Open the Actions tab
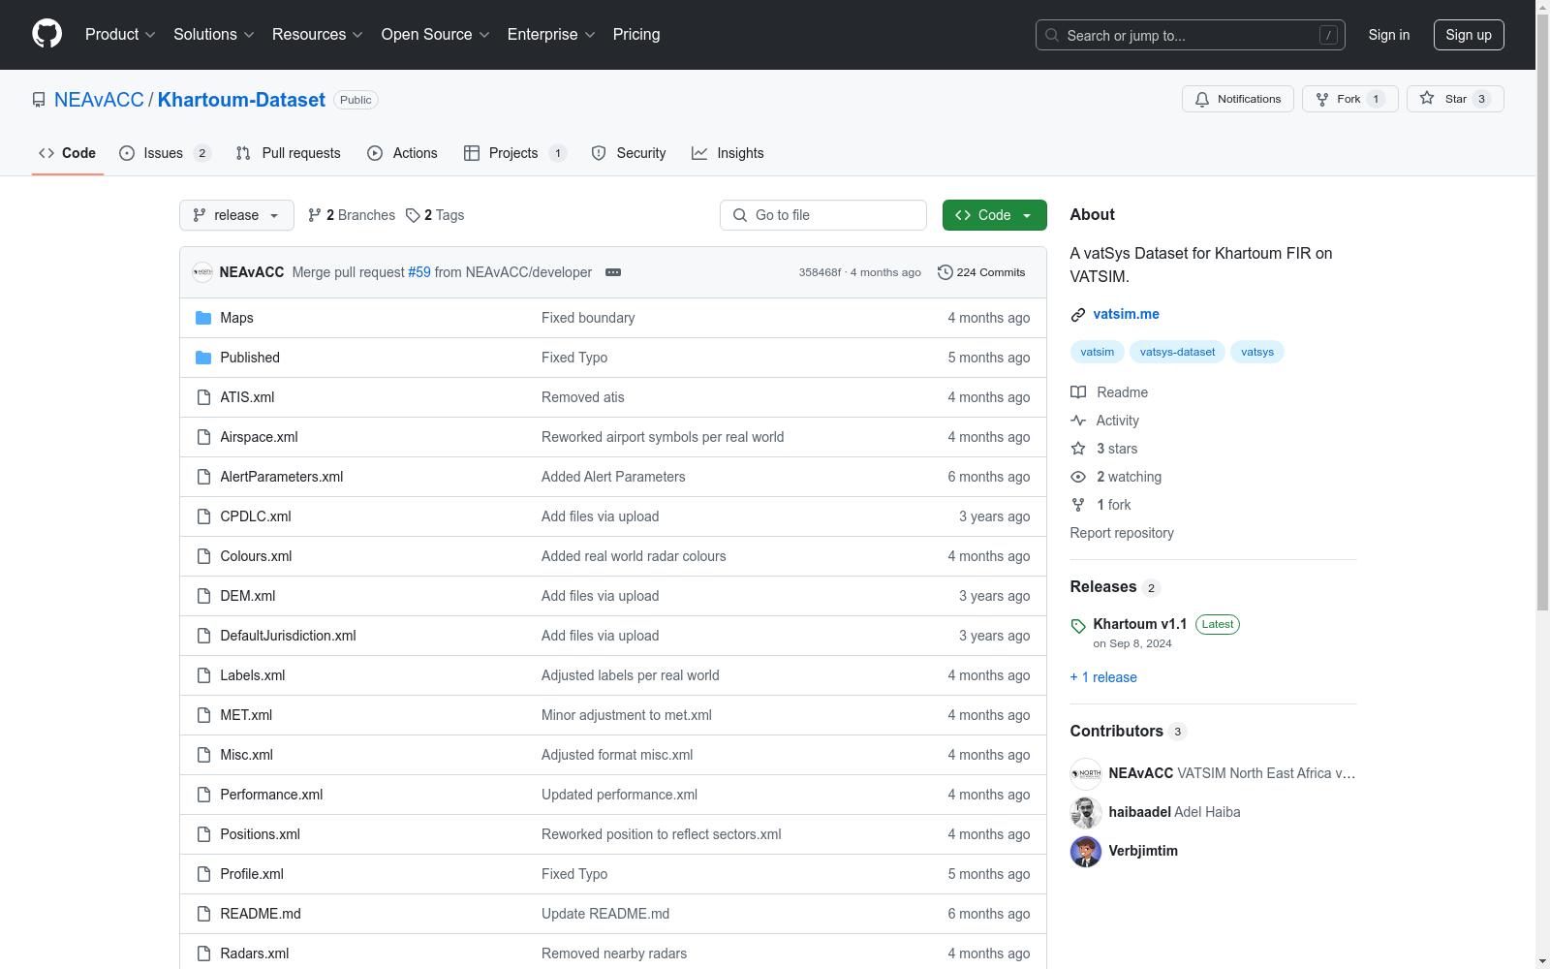This screenshot has width=1550, height=969. click(x=403, y=153)
